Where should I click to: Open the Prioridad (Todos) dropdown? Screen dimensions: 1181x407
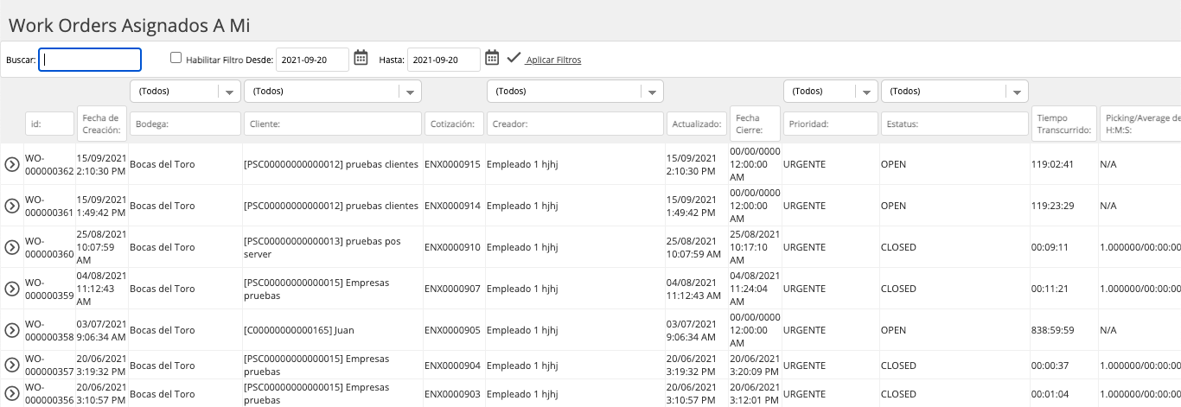(831, 91)
